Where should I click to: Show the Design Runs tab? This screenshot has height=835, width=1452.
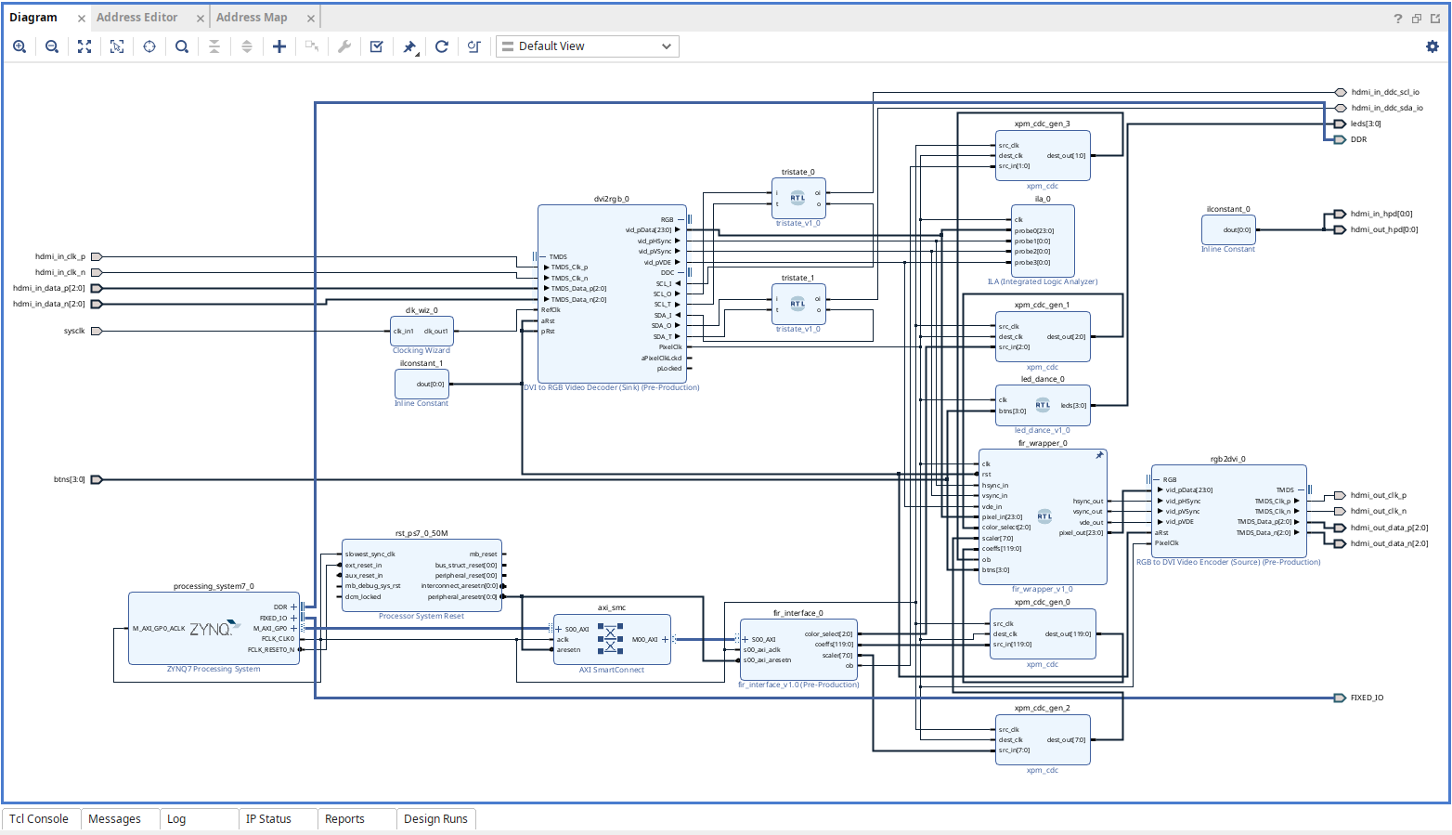tap(435, 819)
